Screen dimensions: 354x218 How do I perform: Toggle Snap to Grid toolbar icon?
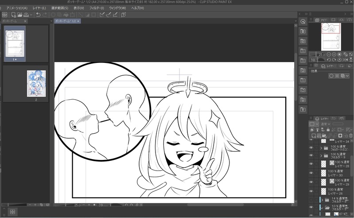(115, 15)
